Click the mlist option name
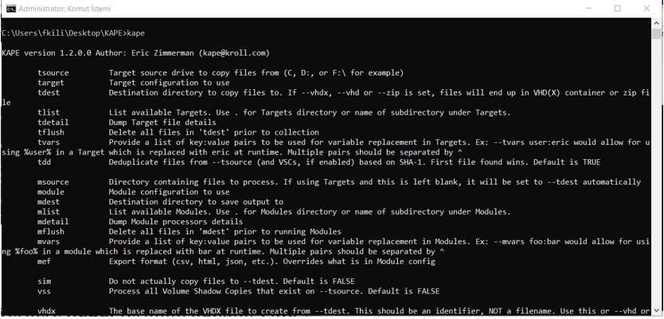The width and height of the screenshot is (664, 319). coord(49,212)
